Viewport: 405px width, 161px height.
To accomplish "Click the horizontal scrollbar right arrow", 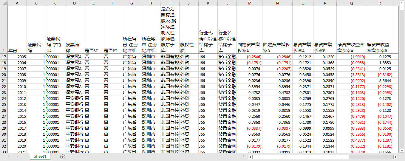I will click(x=396, y=157).
